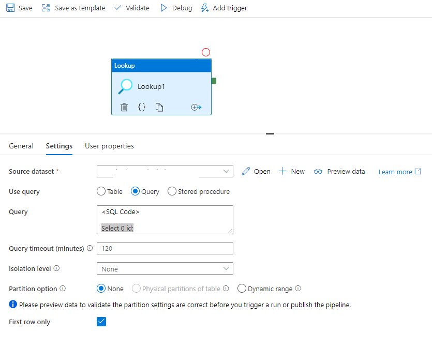Choose the Dynamic range partition option
432x348 pixels.
[x=242, y=289]
